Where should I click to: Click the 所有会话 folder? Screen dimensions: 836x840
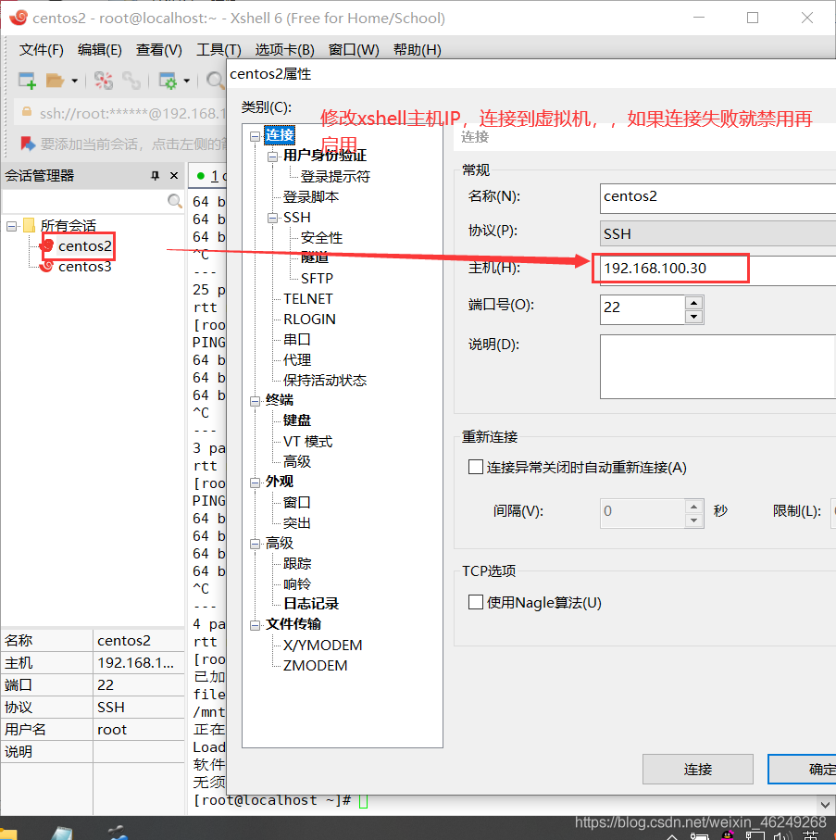point(68,226)
